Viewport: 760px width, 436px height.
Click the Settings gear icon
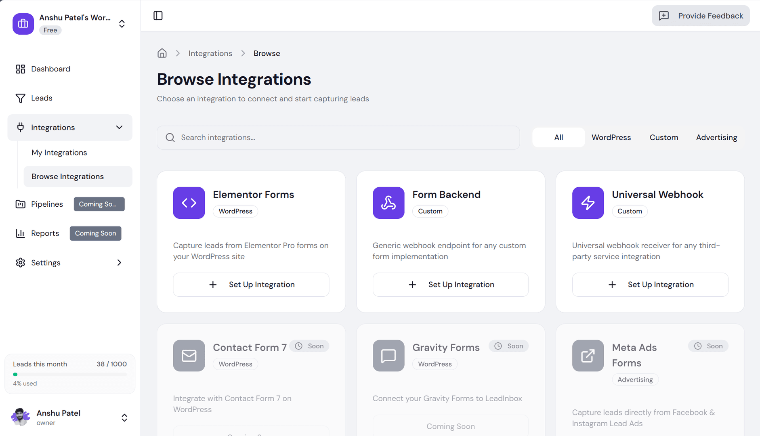coord(20,263)
